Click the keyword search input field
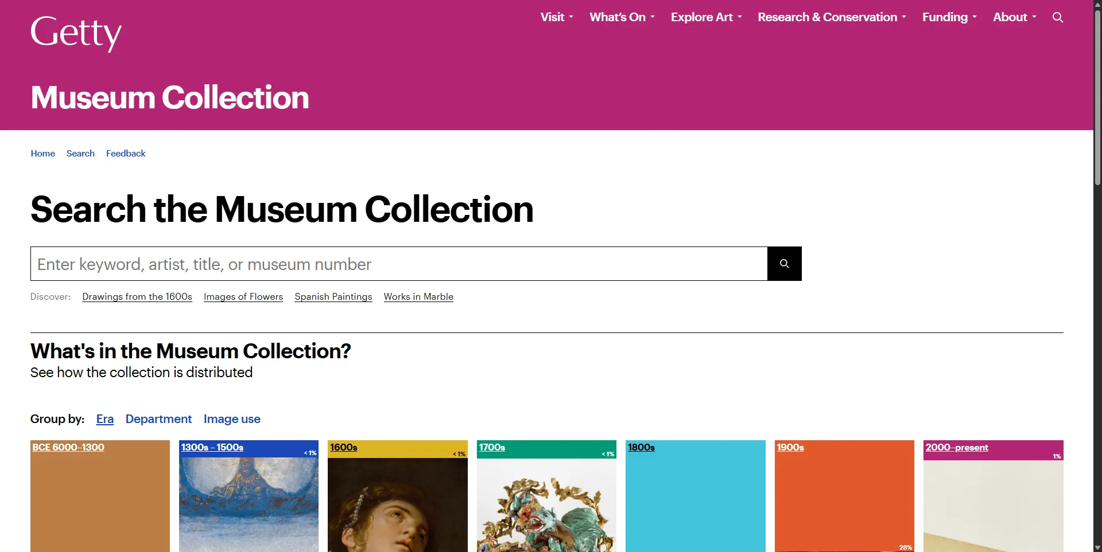This screenshot has height=552, width=1102. [x=398, y=263]
